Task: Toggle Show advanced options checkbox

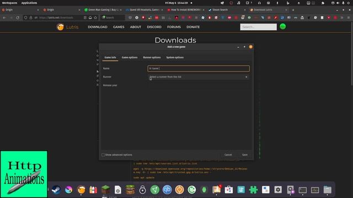Action: pyautogui.click(x=103, y=155)
